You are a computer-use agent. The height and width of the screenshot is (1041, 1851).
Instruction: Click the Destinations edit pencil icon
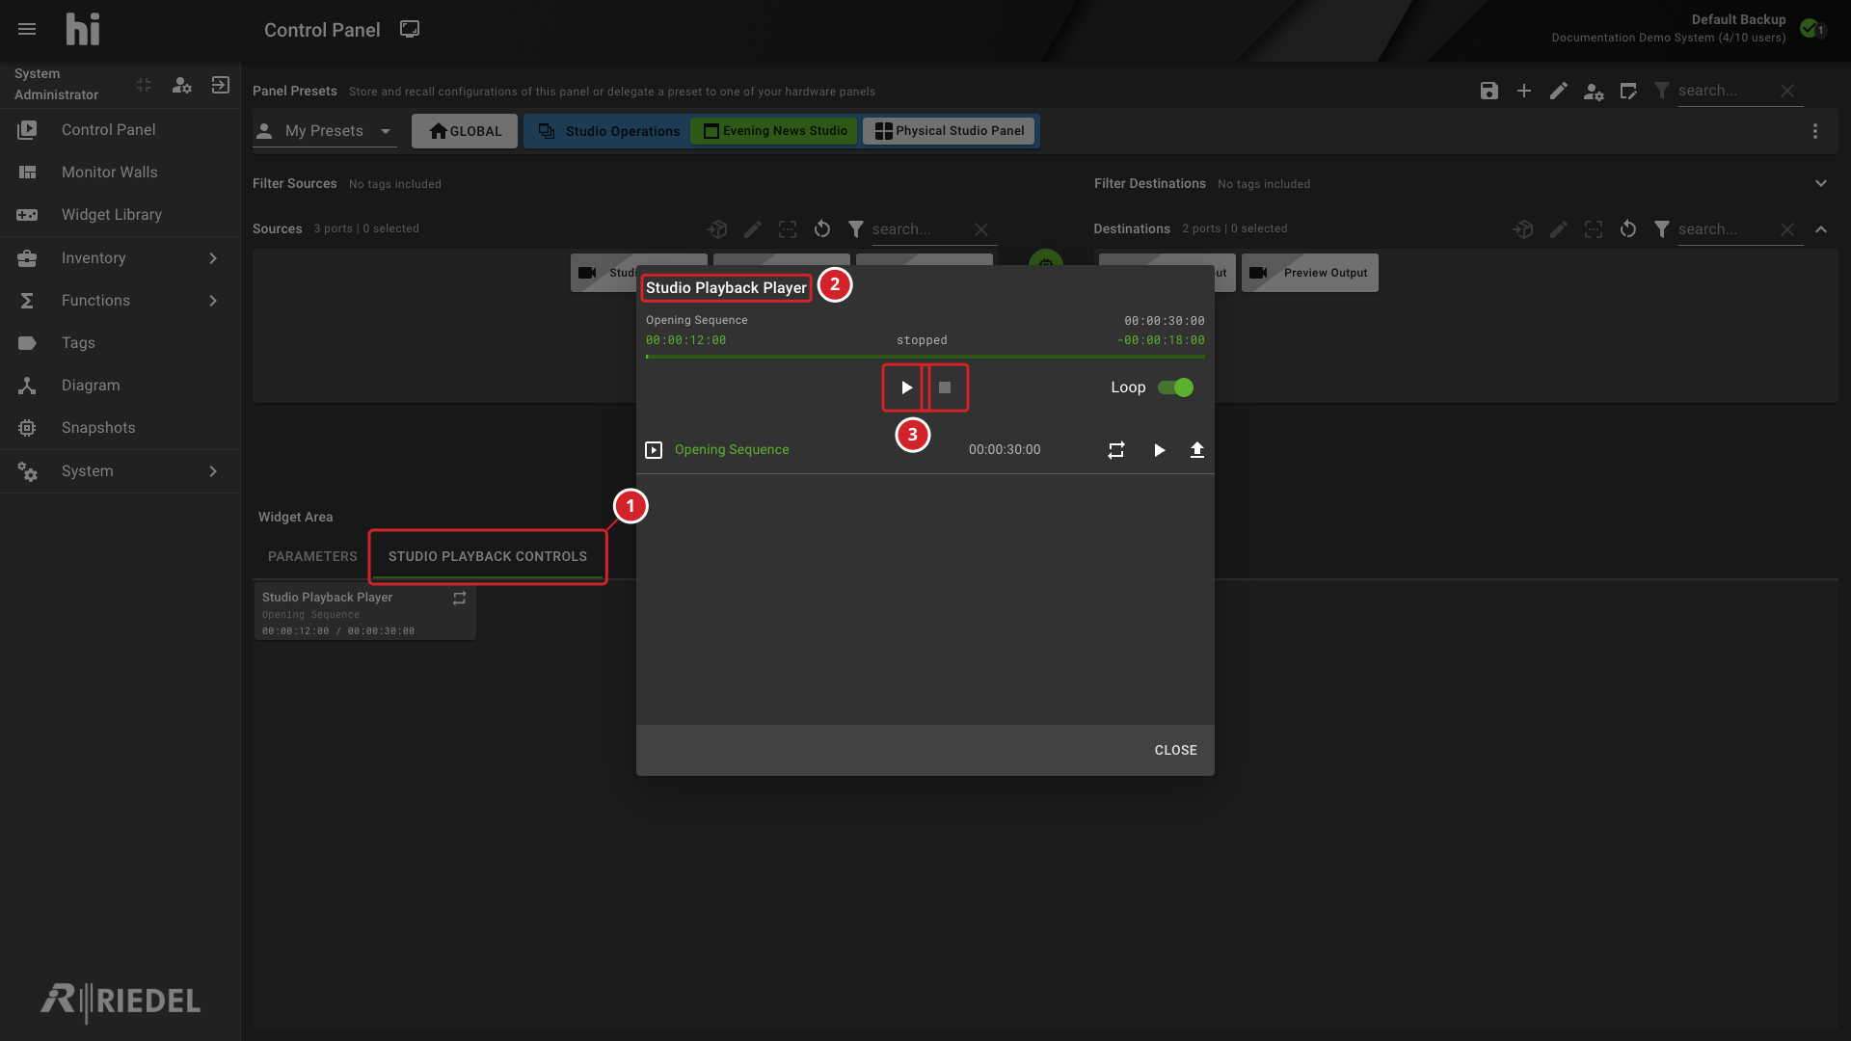1559,229
